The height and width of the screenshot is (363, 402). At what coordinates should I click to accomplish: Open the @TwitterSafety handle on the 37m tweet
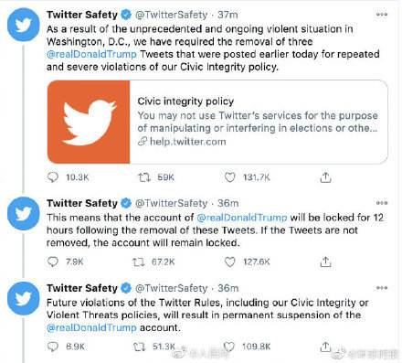point(171,15)
